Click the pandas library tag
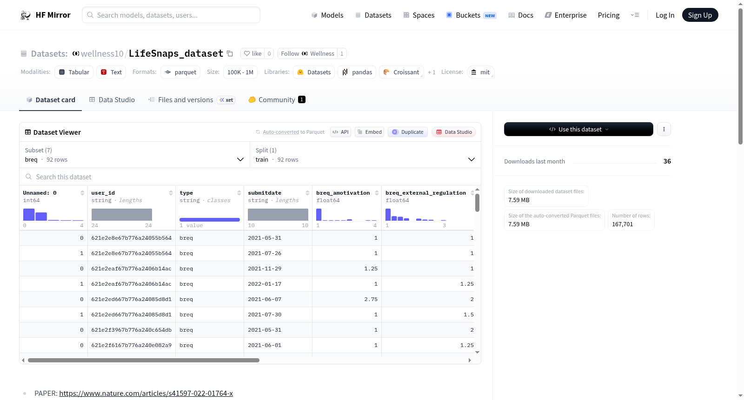 pos(357,72)
